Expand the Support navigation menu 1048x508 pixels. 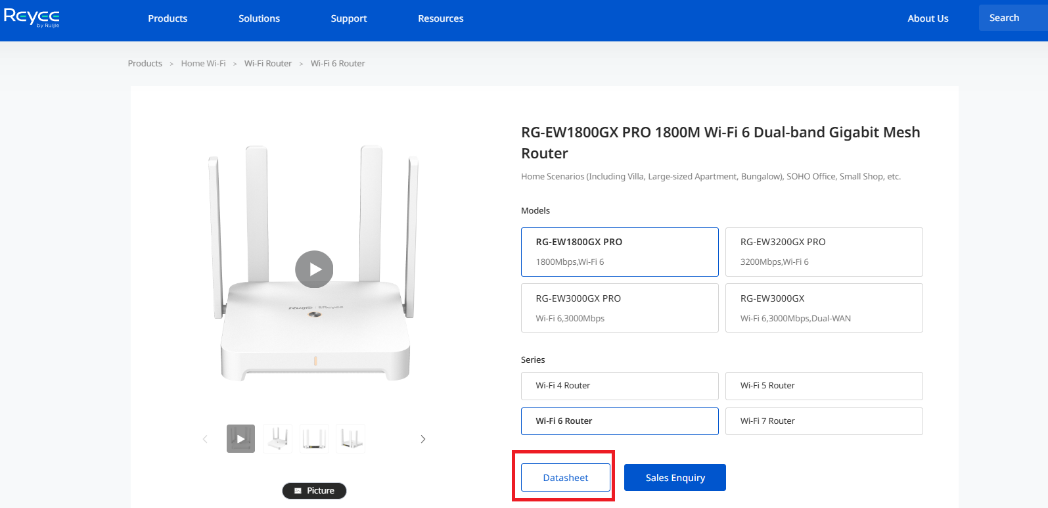[x=349, y=18]
